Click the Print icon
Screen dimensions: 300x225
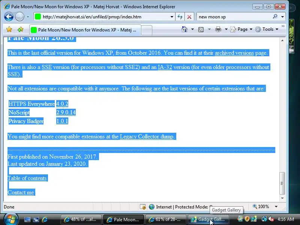click(218, 29)
